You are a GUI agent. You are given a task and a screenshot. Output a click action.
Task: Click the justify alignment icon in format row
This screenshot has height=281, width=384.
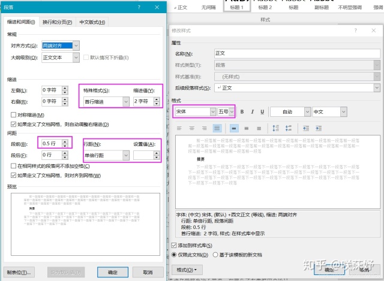[217, 128]
